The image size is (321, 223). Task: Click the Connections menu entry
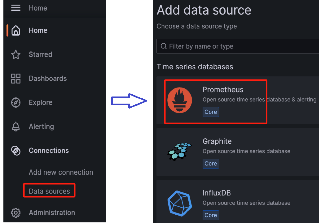click(49, 151)
